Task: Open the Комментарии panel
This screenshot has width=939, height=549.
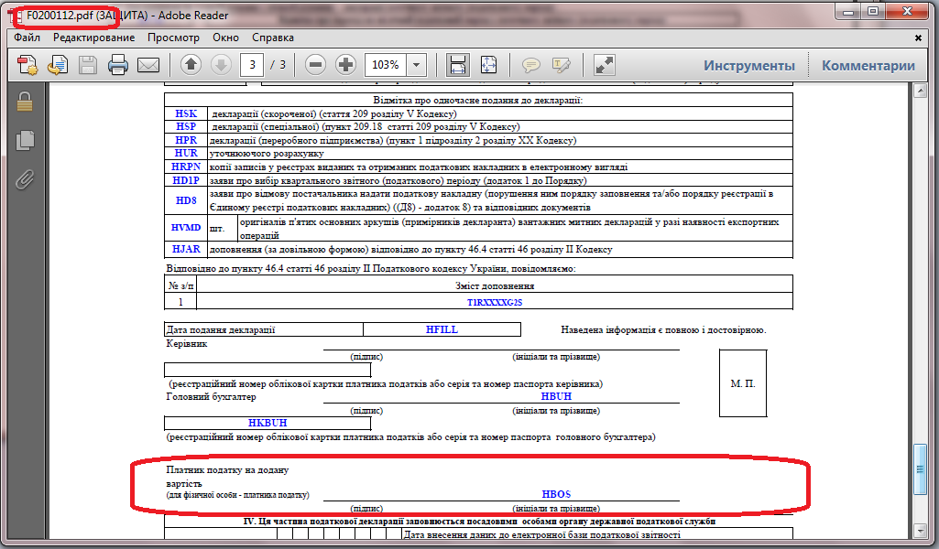Action: click(x=868, y=65)
